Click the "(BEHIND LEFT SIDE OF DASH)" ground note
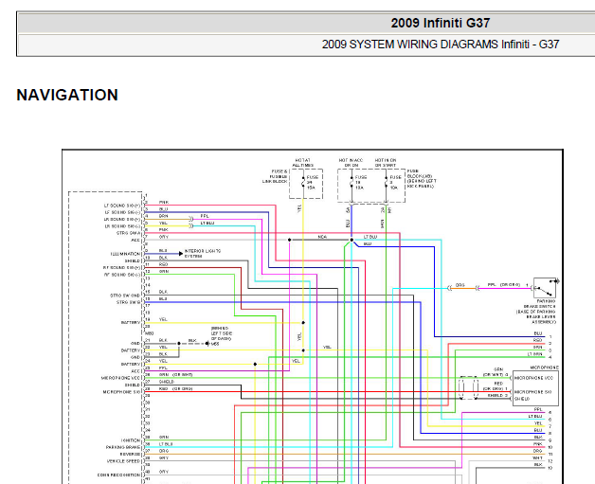Viewport: 595px width, 484px height. pos(221,333)
